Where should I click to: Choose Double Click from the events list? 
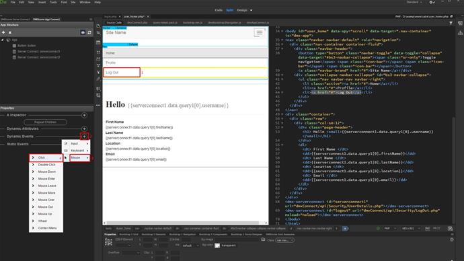click(46, 165)
